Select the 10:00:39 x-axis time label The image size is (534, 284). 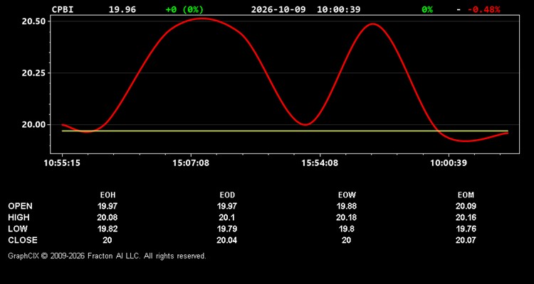448,163
